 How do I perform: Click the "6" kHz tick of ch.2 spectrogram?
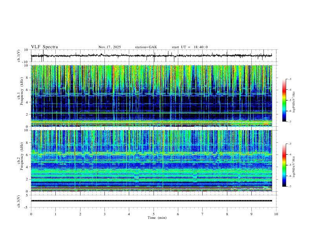pyautogui.click(x=27, y=155)
